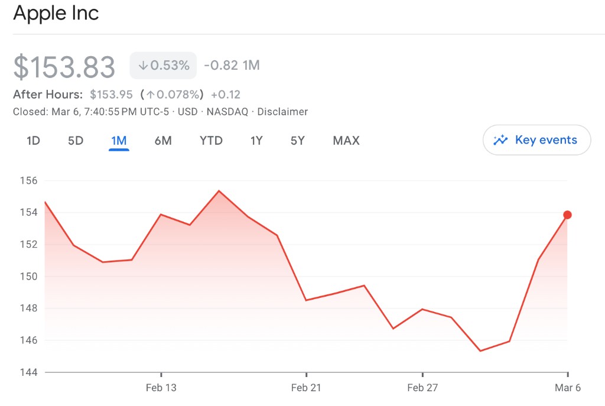
Task: Click the down arrow in percent badge
Action: click(x=142, y=66)
